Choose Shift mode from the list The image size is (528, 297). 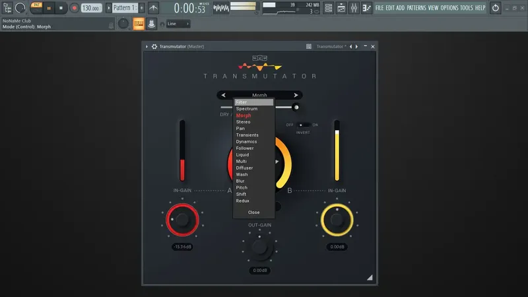[x=254, y=194]
